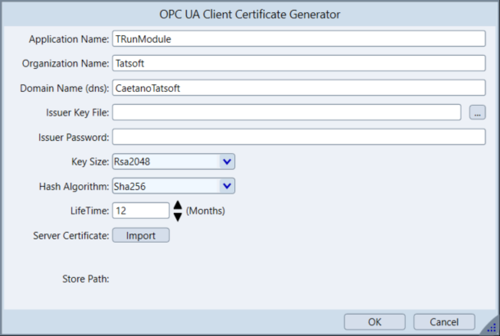
Task: Click the resize grip in the corner
Action: point(492,329)
